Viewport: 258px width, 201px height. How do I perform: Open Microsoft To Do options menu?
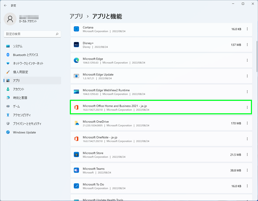(247, 186)
